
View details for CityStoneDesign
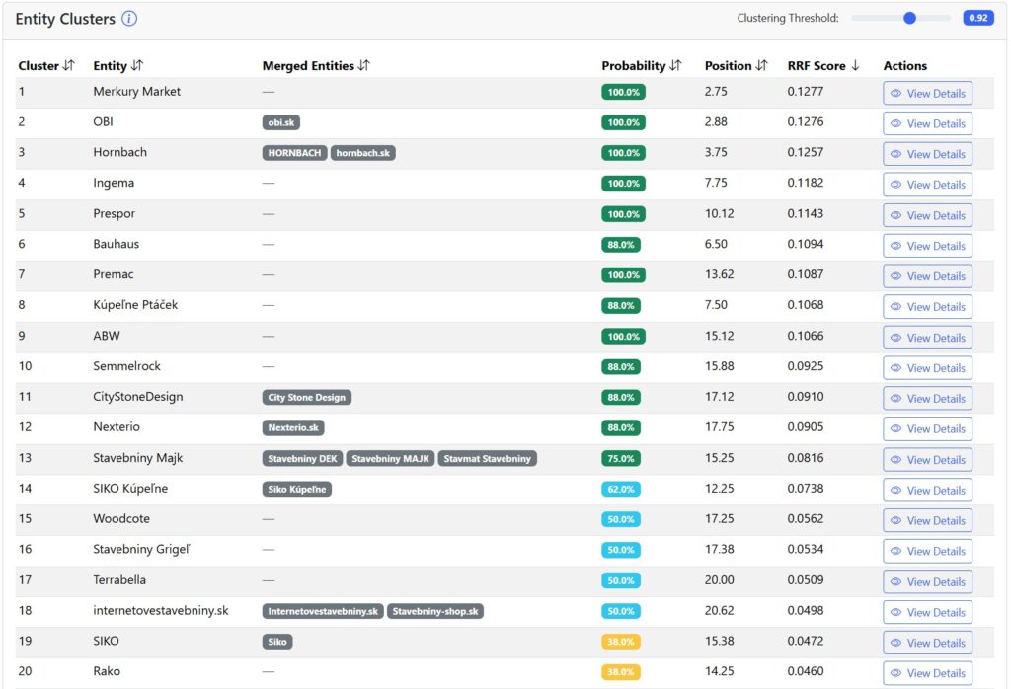pos(927,399)
